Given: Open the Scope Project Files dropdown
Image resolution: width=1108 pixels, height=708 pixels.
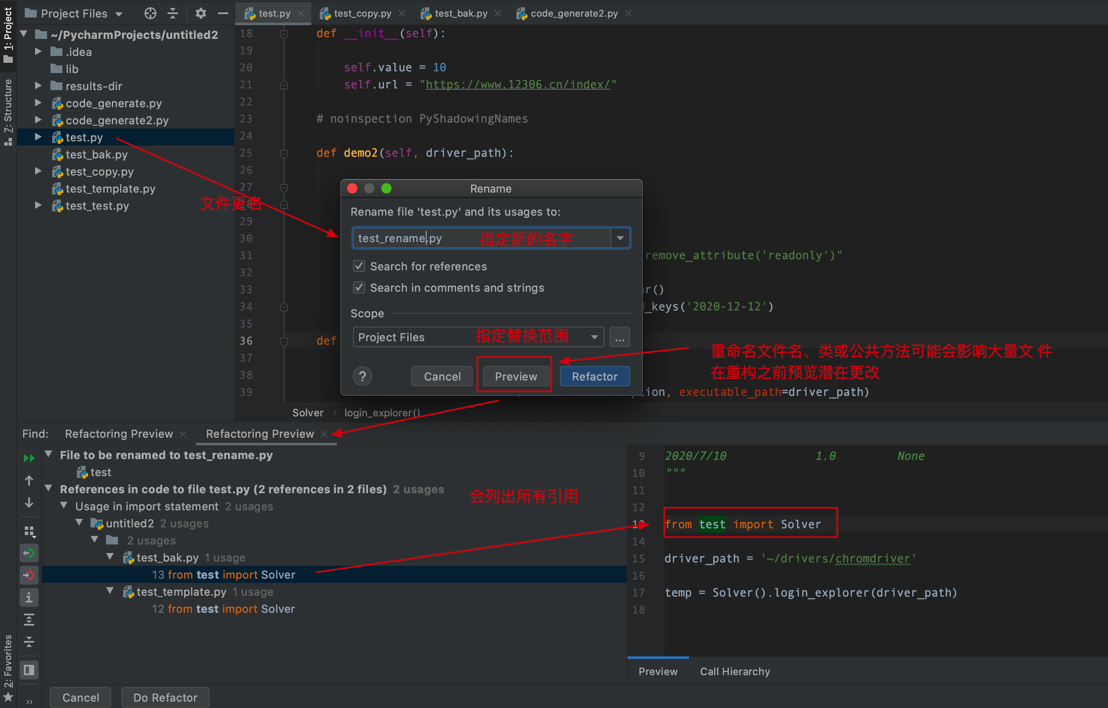Looking at the screenshot, I should coord(478,337).
